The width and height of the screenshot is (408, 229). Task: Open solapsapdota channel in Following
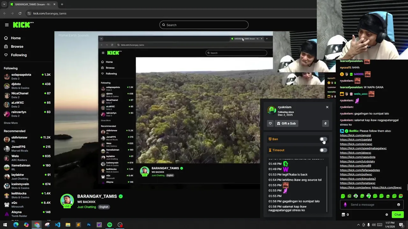pyautogui.click(x=27, y=76)
